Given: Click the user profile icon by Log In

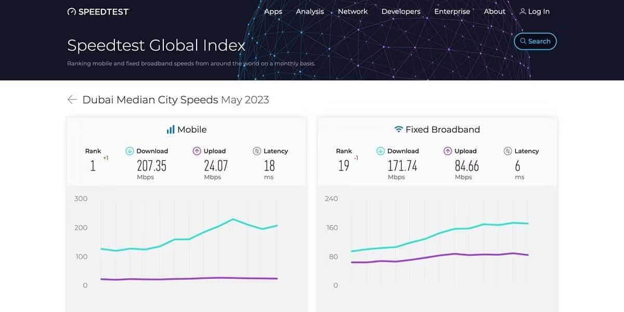Looking at the screenshot, I should coord(523,11).
